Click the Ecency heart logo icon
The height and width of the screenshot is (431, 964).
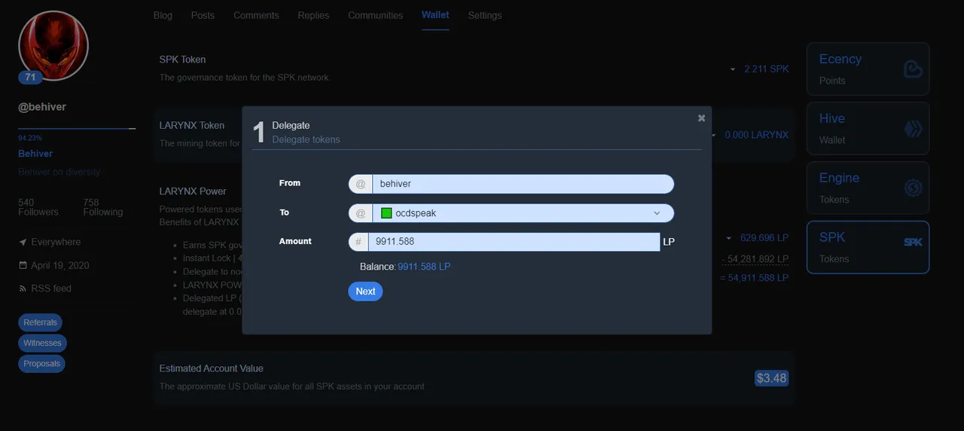click(913, 70)
